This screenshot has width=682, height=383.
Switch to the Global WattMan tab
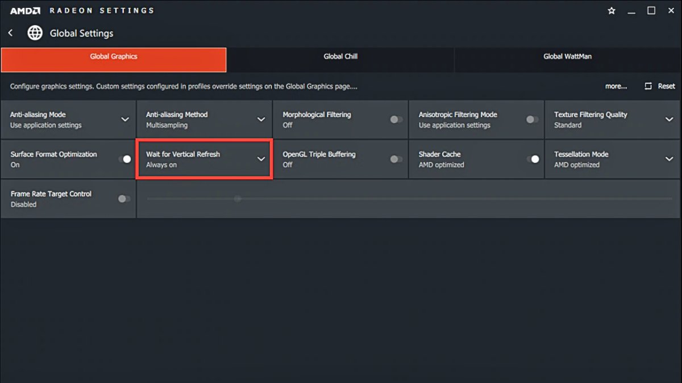click(x=568, y=60)
